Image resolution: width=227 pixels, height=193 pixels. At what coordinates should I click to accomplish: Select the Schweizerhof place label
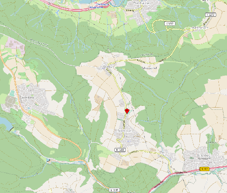pyautogui.click(x=150, y=68)
